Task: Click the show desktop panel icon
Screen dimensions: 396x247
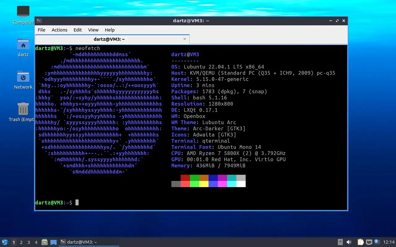Action: pos(54,242)
